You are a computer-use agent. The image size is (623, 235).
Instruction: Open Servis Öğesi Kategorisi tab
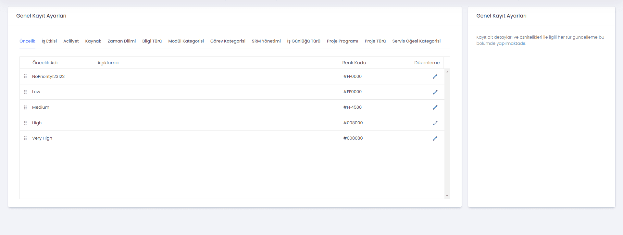pyautogui.click(x=416, y=41)
